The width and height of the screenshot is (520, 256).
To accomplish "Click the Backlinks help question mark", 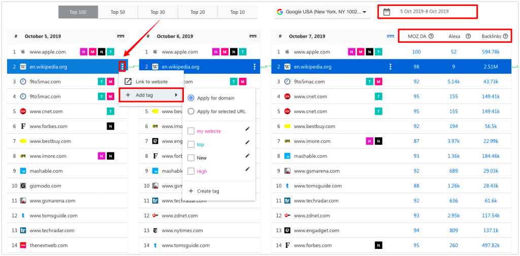I will [x=505, y=36].
